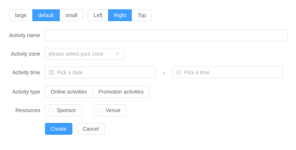The height and width of the screenshot is (150, 296).
Task: Click the clock icon in time picker
Action: [x=179, y=72]
